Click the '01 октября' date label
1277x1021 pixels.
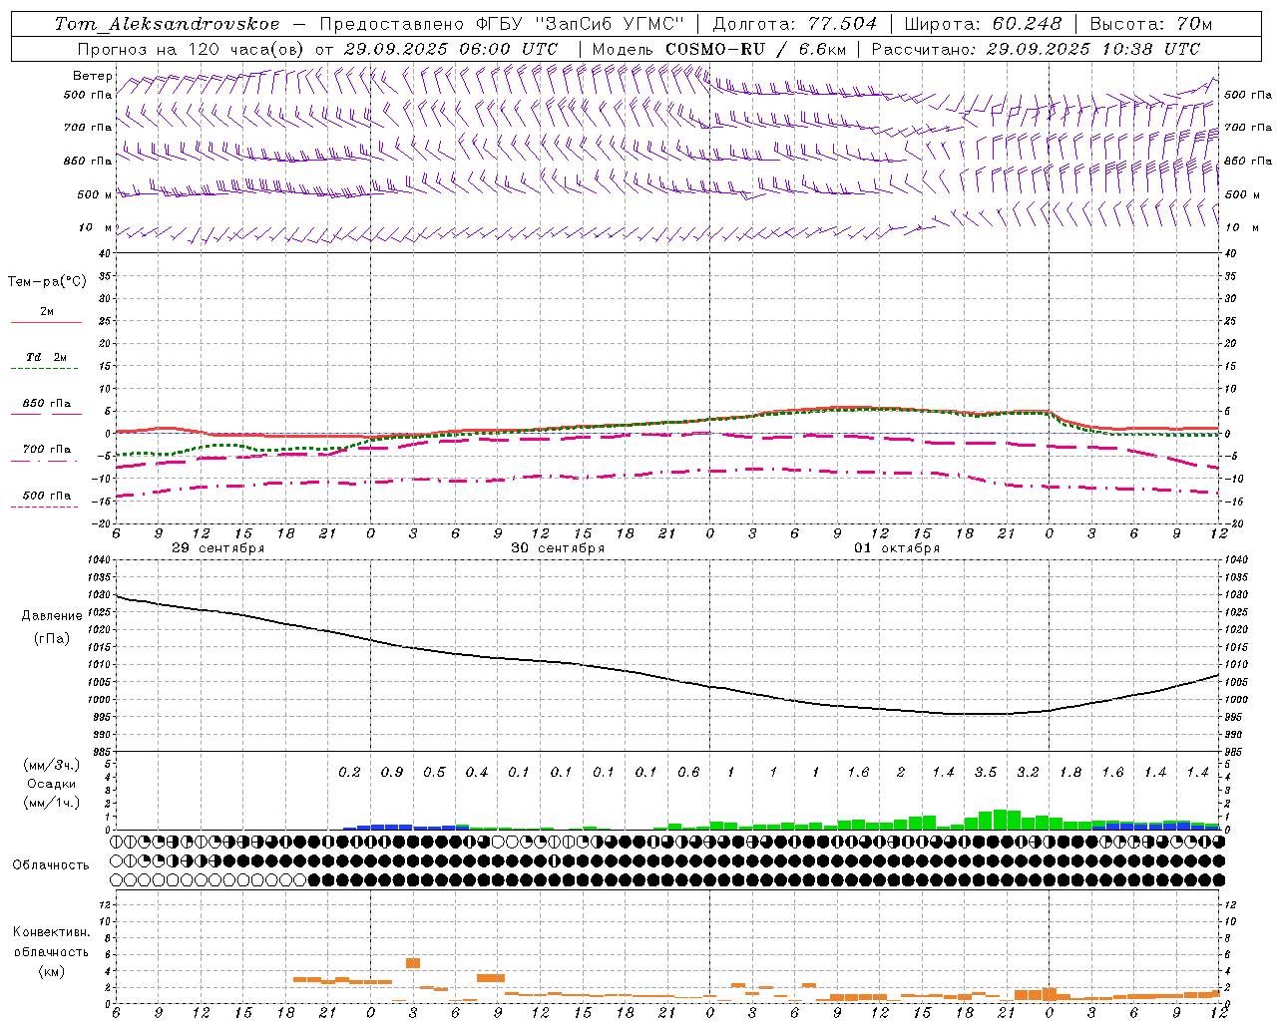[897, 548]
